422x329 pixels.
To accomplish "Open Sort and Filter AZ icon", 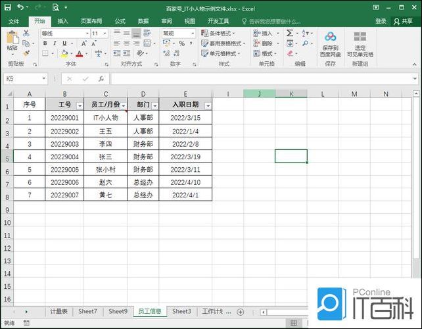I will [305, 33].
